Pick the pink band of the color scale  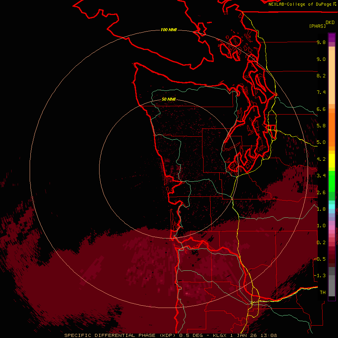332,228
